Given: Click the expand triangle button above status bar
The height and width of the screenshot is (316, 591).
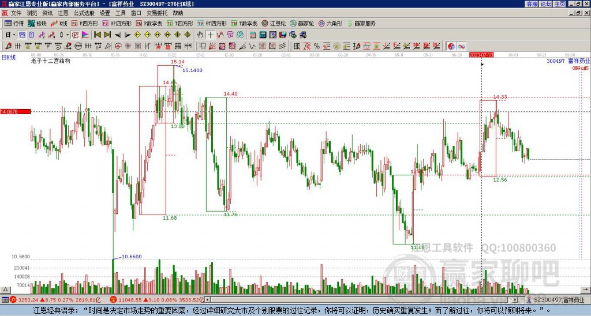Looking at the screenshot, I should pyautogui.click(x=5, y=289).
